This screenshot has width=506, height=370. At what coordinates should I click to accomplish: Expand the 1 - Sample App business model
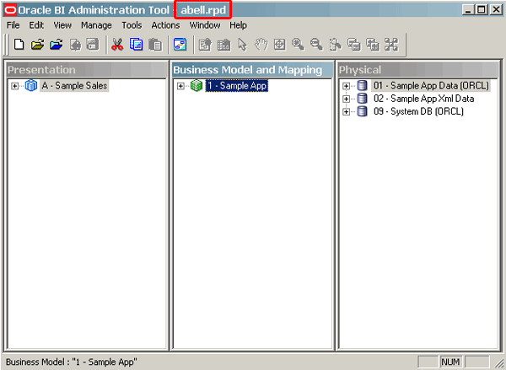(180, 86)
